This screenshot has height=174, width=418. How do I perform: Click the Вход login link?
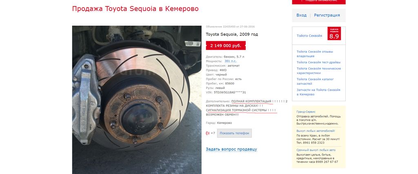pos(302,15)
